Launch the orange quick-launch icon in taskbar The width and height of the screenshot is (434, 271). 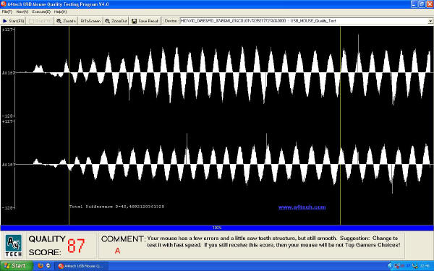(41, 266)
